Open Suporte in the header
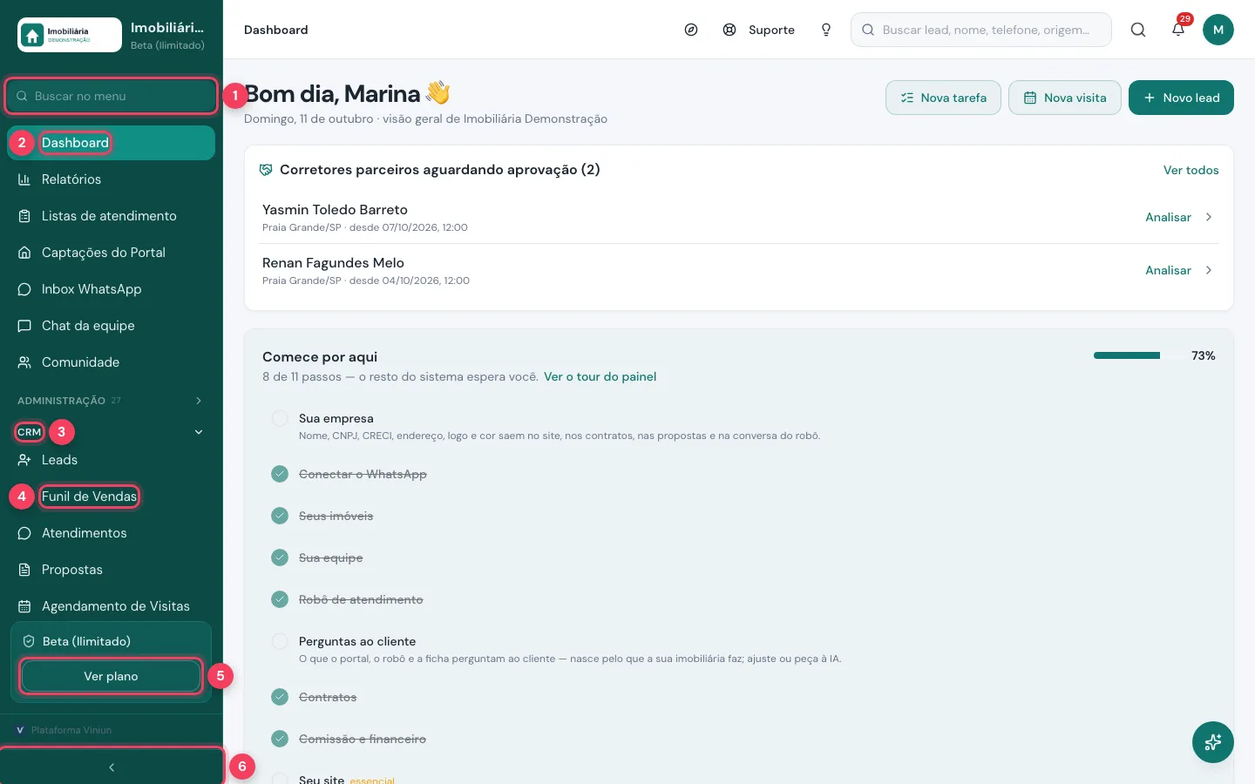1255x784 pixels. click(759, 30)
